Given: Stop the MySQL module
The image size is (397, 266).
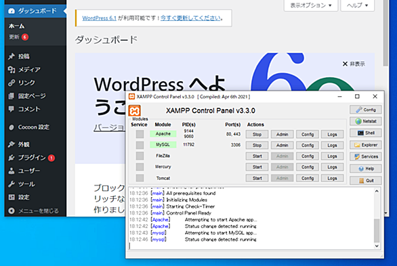Looking at the screenshot, I should (x=257, y=145).
